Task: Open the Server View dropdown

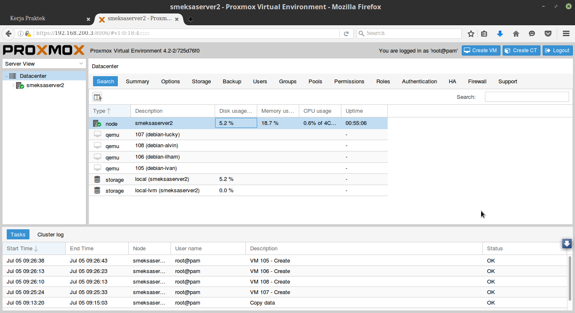Action: (x=44, y=64)
